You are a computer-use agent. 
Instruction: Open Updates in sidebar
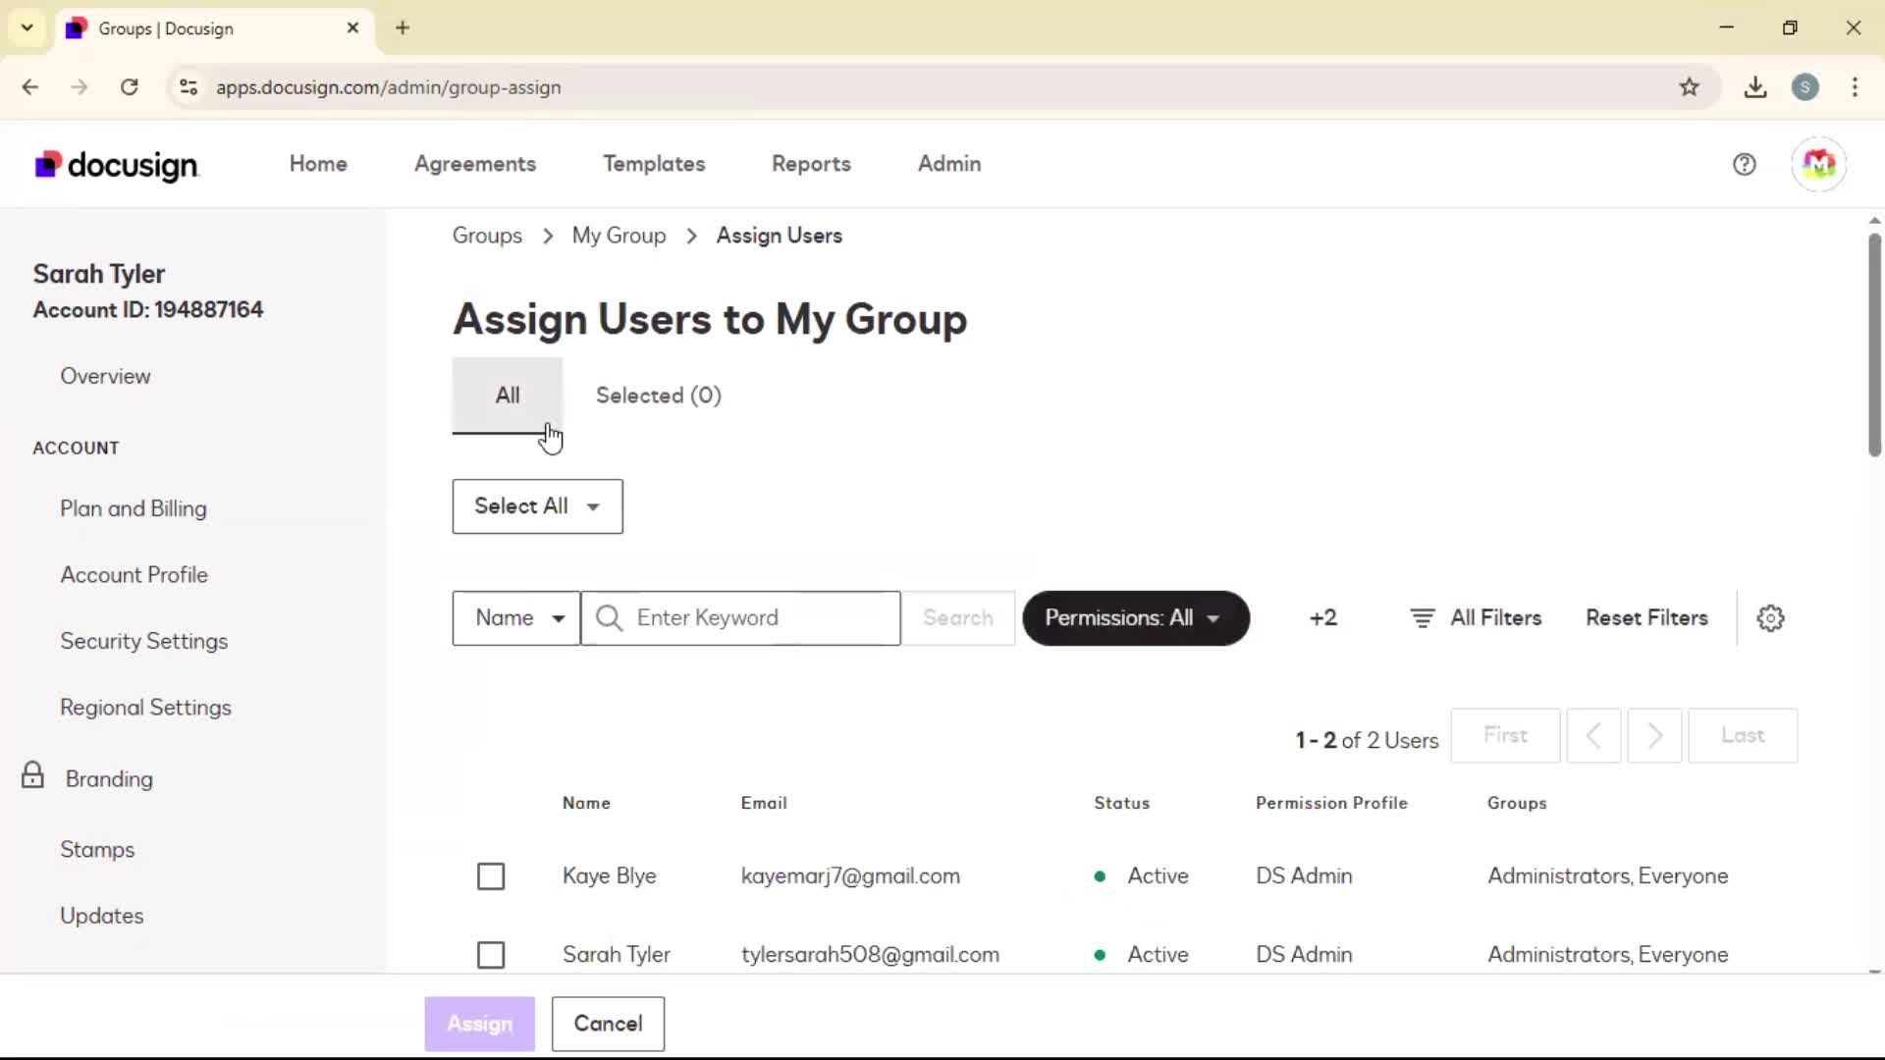click(x=101, y=916)
